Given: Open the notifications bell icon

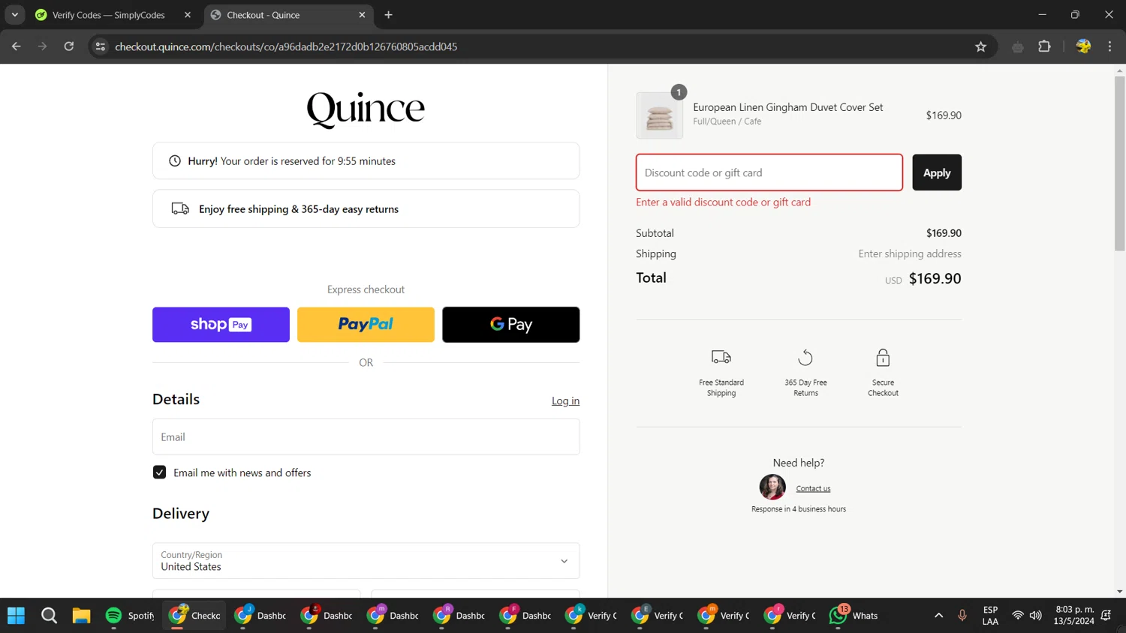Looking at the screenshot, I should pos(1106,616).
